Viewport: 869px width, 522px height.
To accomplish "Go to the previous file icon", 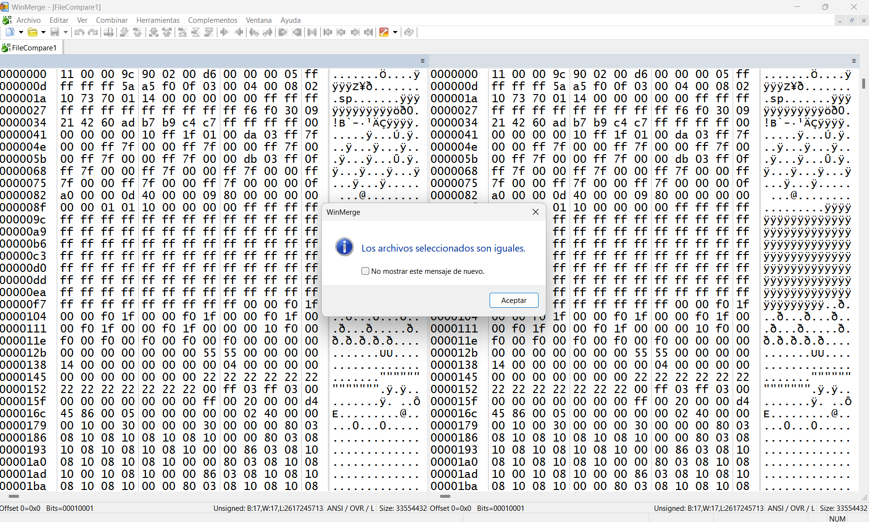I will 341,32.
